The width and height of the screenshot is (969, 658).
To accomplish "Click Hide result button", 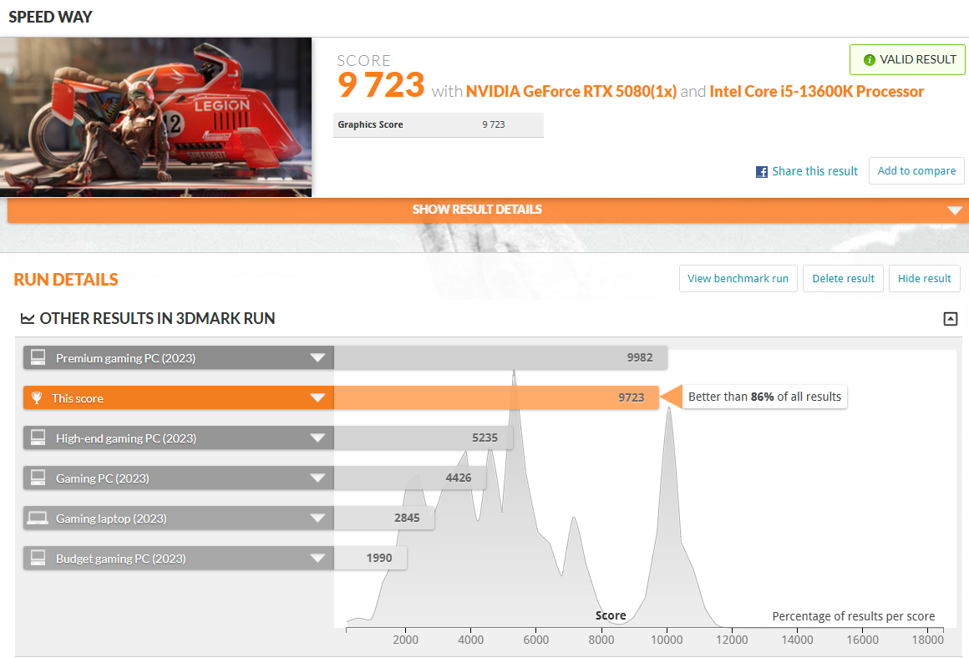I will click(924, 279).
